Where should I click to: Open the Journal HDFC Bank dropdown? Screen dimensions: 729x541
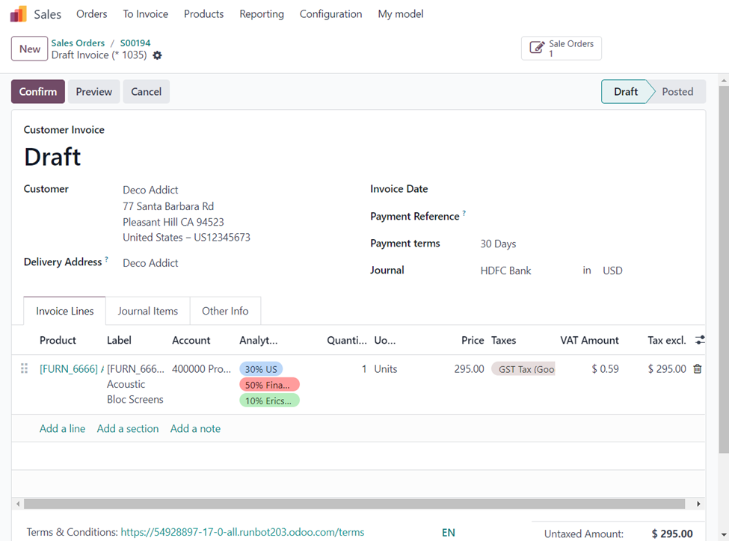click(x=523, y=270)
